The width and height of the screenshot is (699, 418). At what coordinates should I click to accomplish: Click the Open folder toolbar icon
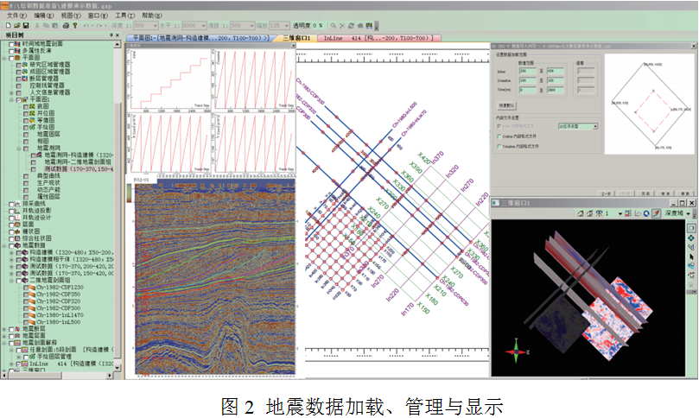click(x=16, y=25)
